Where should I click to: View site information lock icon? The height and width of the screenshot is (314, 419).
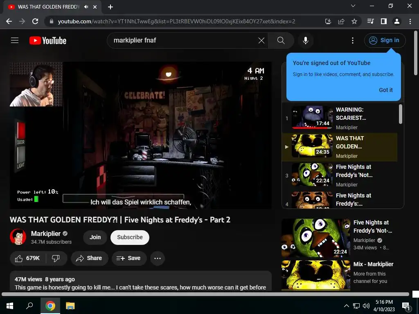(52, 21)
